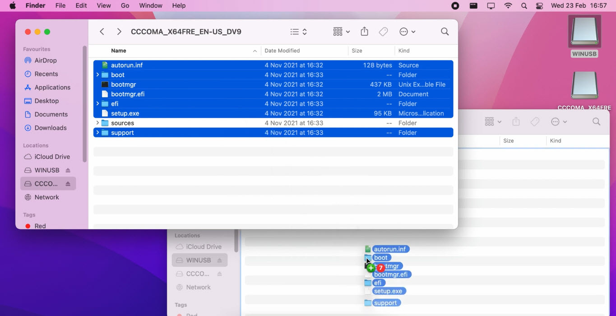
Task: Select iCloud Drive in front sidebar
Action: pos(52,157)
